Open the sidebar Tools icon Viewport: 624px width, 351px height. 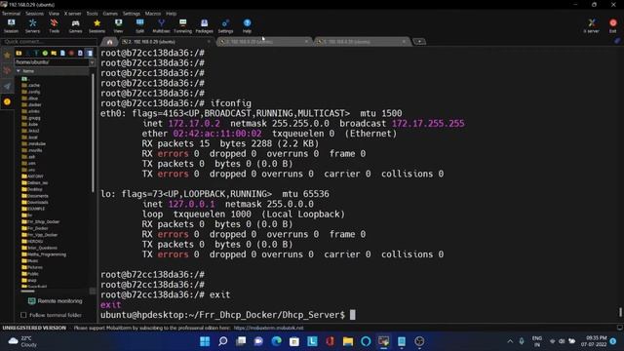click(x=7, y=71)
